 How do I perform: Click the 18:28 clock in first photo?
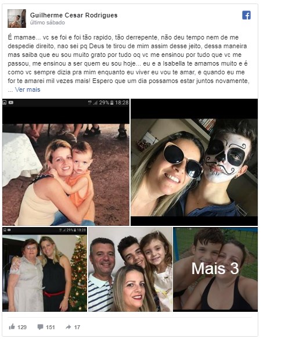(122, 103)
